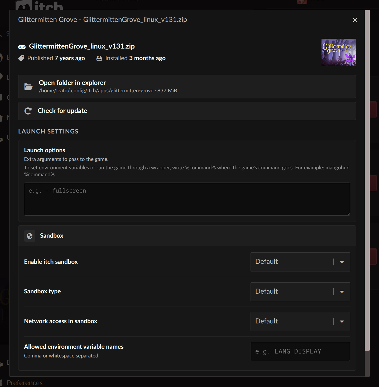Open the Glittermitten Grove cover thumbnail

point(339,52)
